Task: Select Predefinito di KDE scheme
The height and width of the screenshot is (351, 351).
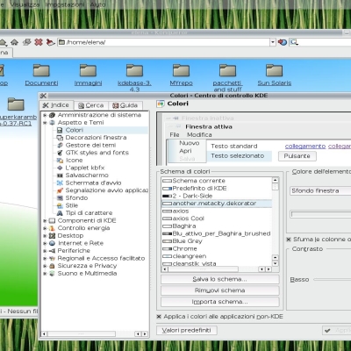Action: tap(217, 189)
